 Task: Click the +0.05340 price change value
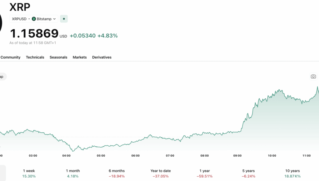point(82,36)
